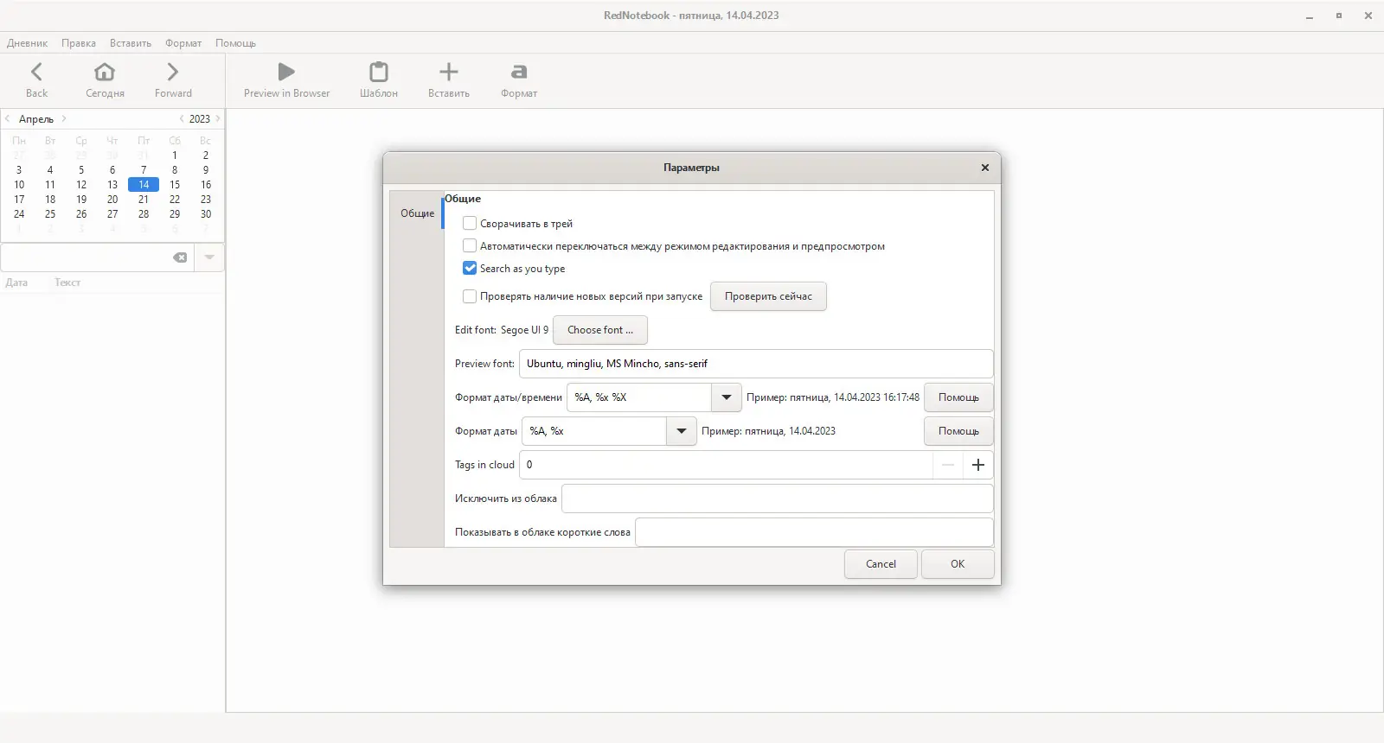Click the Вставить plus icon in toolbar
This screenshot has width=1384, height=743.
[448, 72]
